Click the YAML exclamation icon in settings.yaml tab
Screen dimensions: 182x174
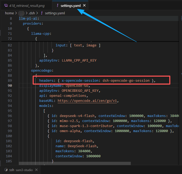click(x=58, y=5)
